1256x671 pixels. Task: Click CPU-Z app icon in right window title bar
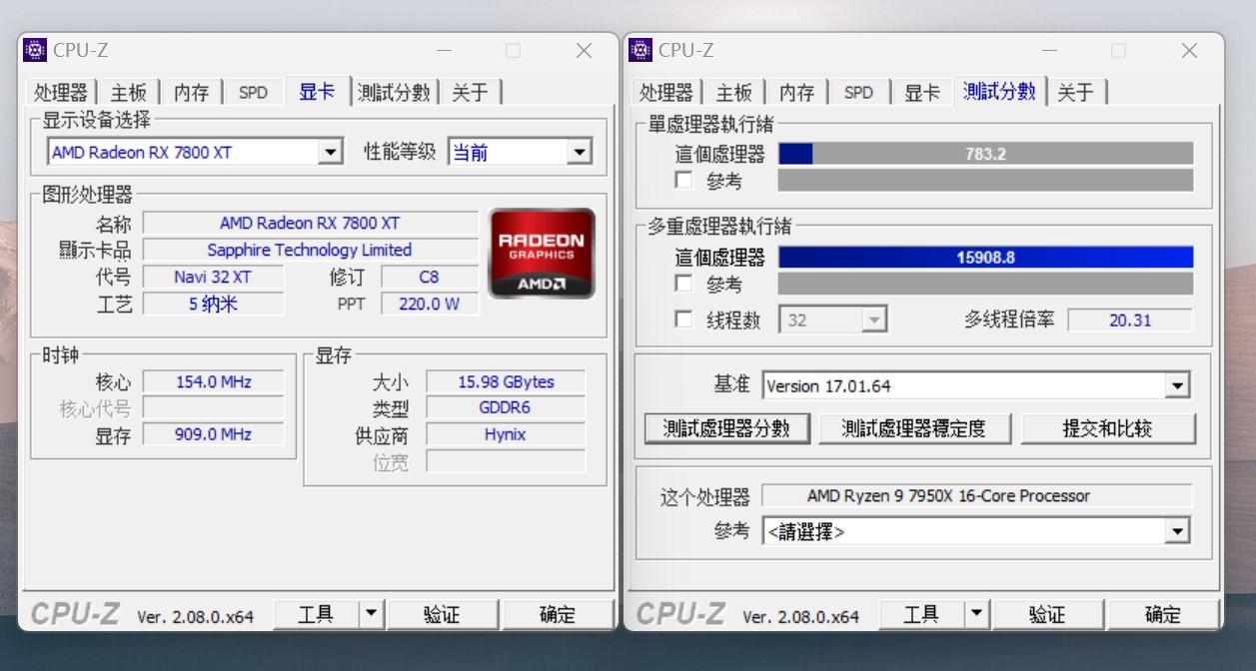point(640,50)
